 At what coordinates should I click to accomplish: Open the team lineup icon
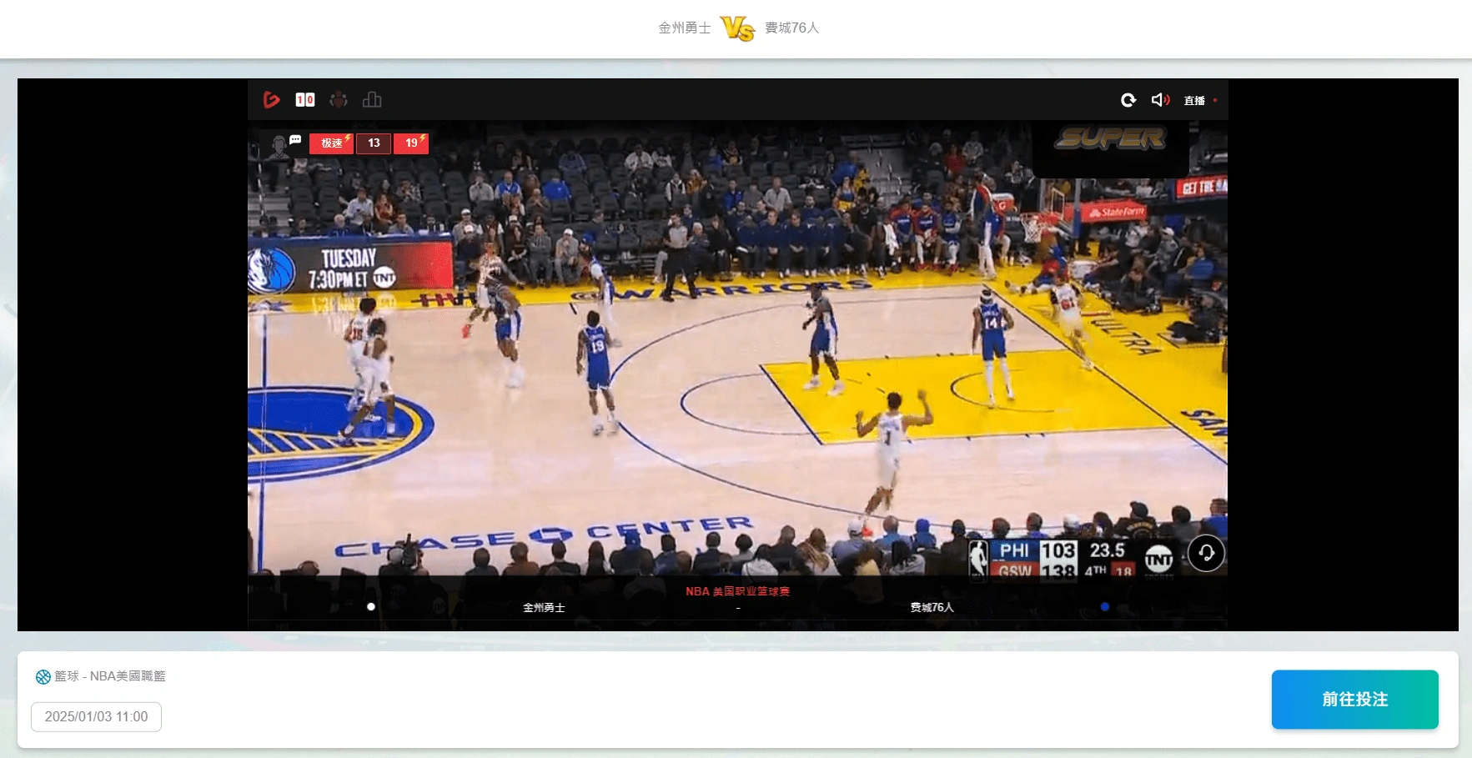coord(339,100)
